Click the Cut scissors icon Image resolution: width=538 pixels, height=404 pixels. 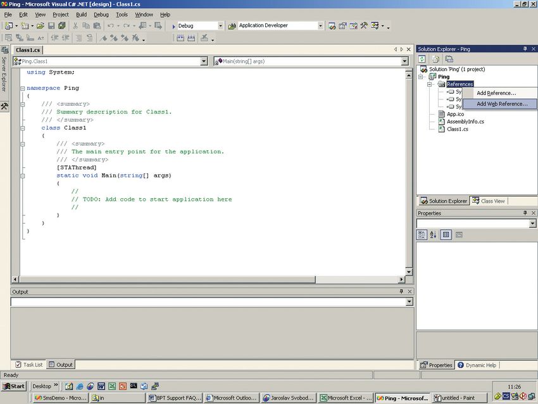pos(75,26)
